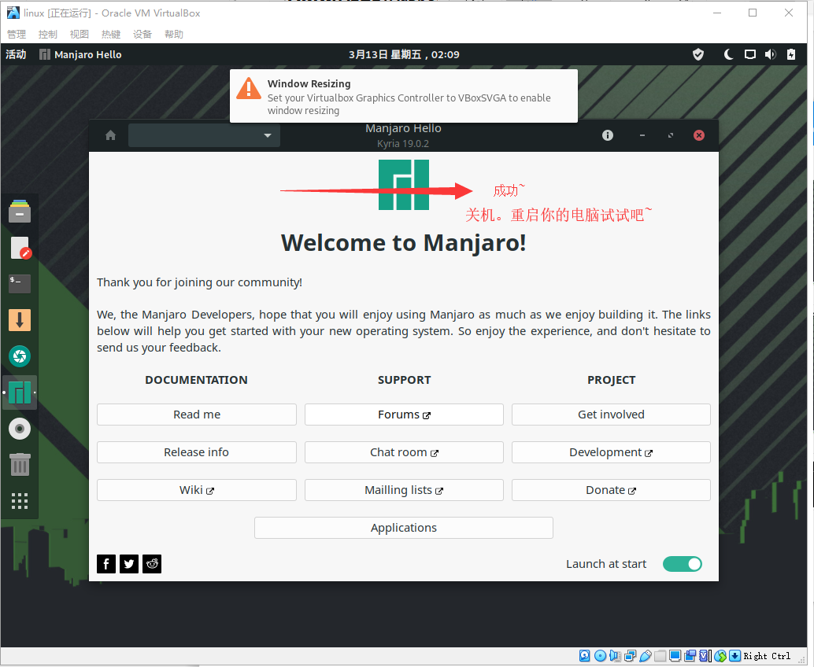The height and width of the screenshot is (667, 814).
Task: Open the 视图 menu in VirtualBox menu bar
Action: tap(80, 35)
